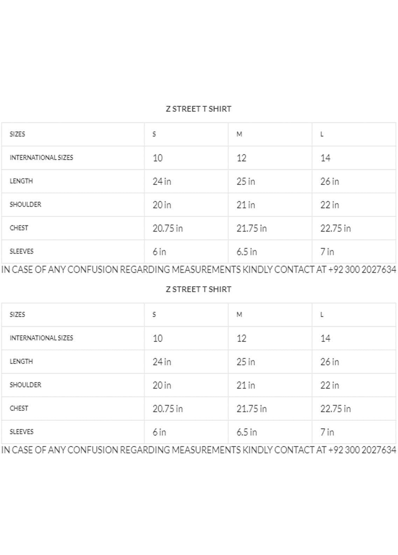Select the M size header in top table
This screenshot has width=398, height=555.
coord(239,134)
